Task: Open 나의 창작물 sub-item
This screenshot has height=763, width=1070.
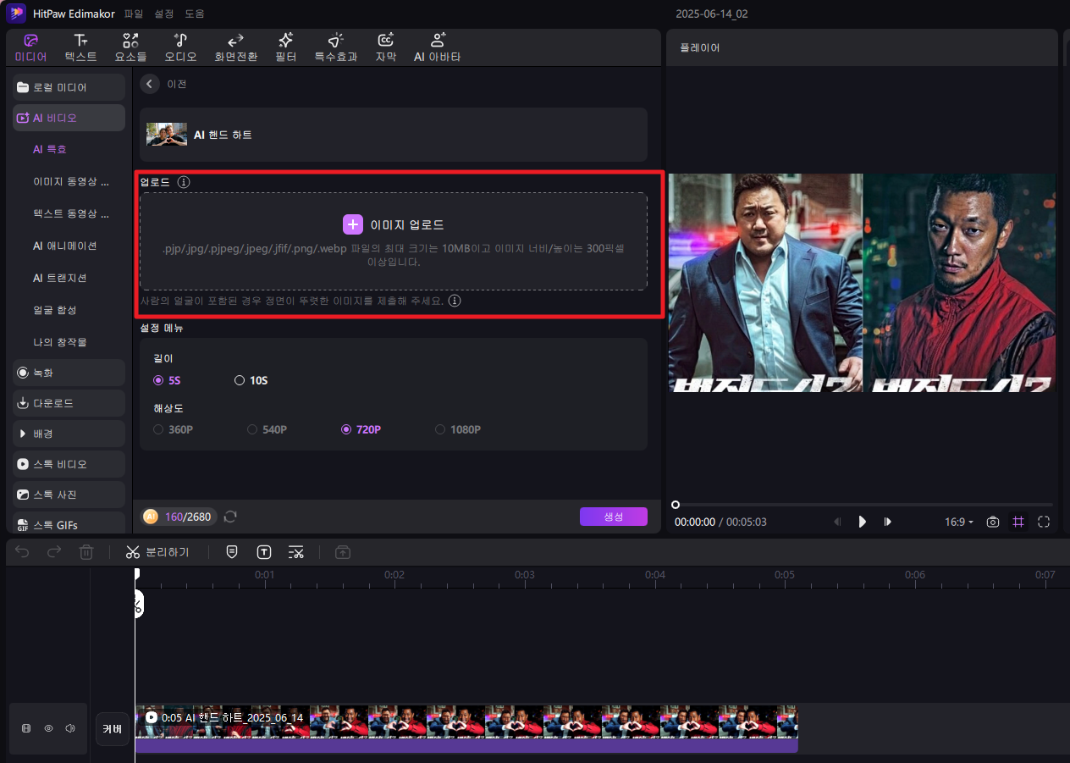Action: (x=60, y=342)
